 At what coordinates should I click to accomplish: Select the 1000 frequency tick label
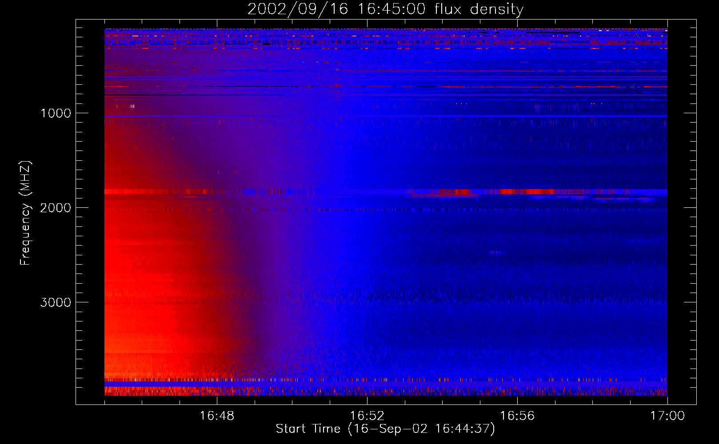56,113
